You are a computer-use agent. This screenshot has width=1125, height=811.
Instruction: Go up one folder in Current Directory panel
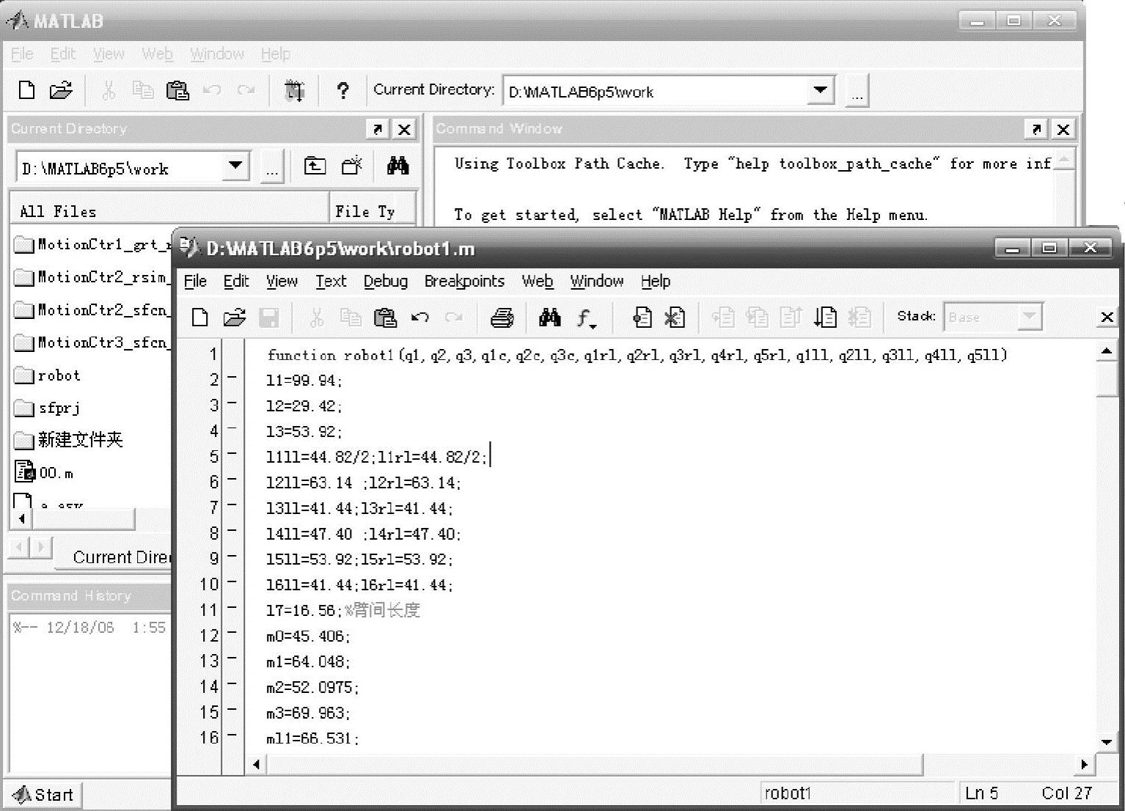tap(315, 166)
